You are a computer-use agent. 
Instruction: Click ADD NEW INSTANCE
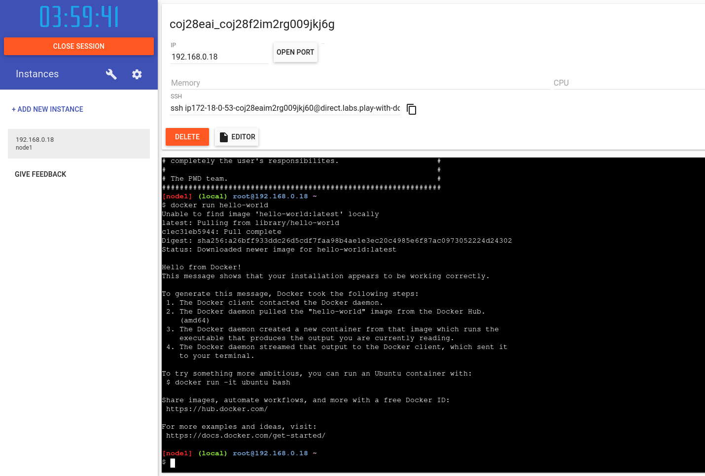pos(47,109)
